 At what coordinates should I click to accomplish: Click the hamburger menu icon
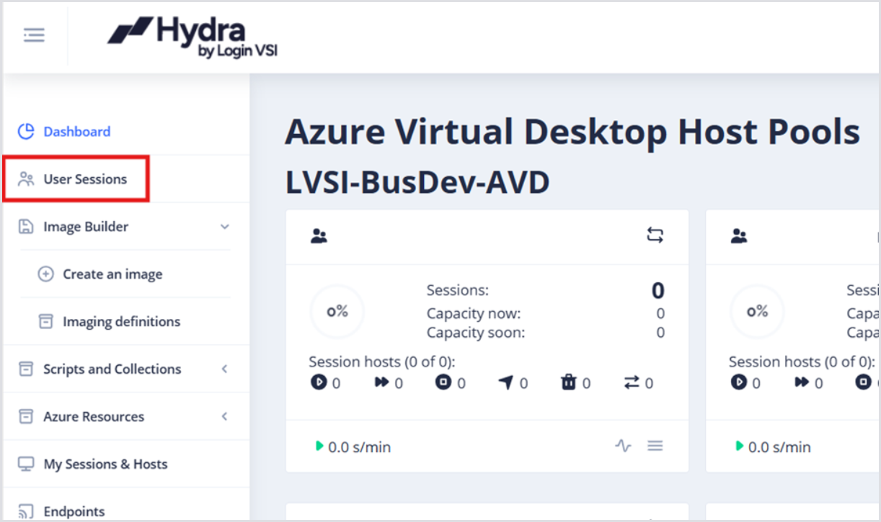coord(34,35)
